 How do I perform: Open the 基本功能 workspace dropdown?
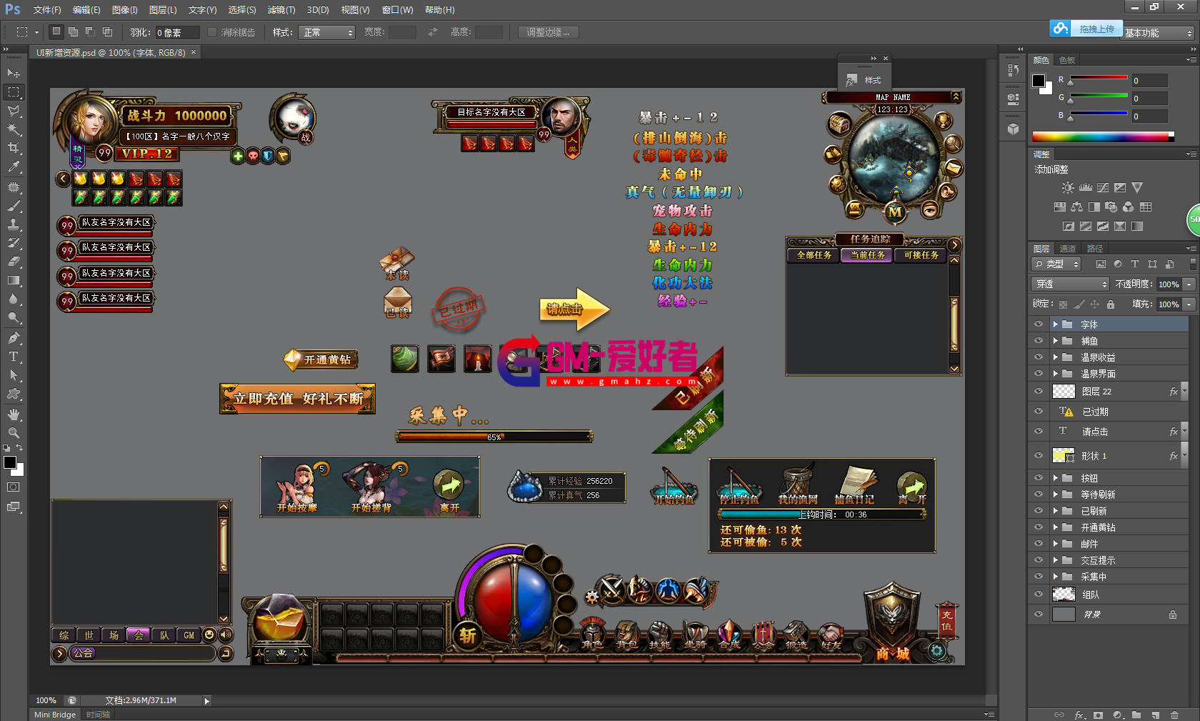(x=1159, y=33)
